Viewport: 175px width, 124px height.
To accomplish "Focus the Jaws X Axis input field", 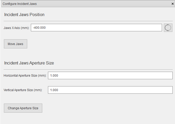I will tap(96, 27).
